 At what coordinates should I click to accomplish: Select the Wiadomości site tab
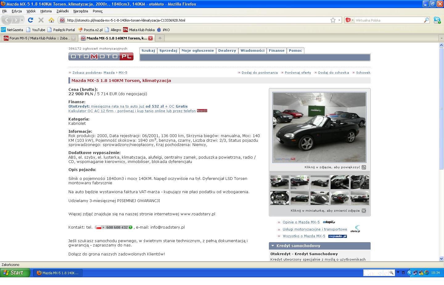point(253,51)
